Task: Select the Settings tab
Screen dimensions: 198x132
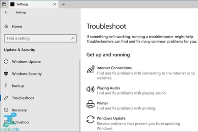Action: coord(33,4)
